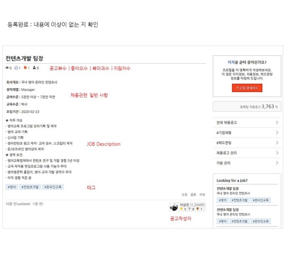286x254 pixels.
Task: Select the #컨텐츠개발 tag in the job post
Action: pos(31,187)
